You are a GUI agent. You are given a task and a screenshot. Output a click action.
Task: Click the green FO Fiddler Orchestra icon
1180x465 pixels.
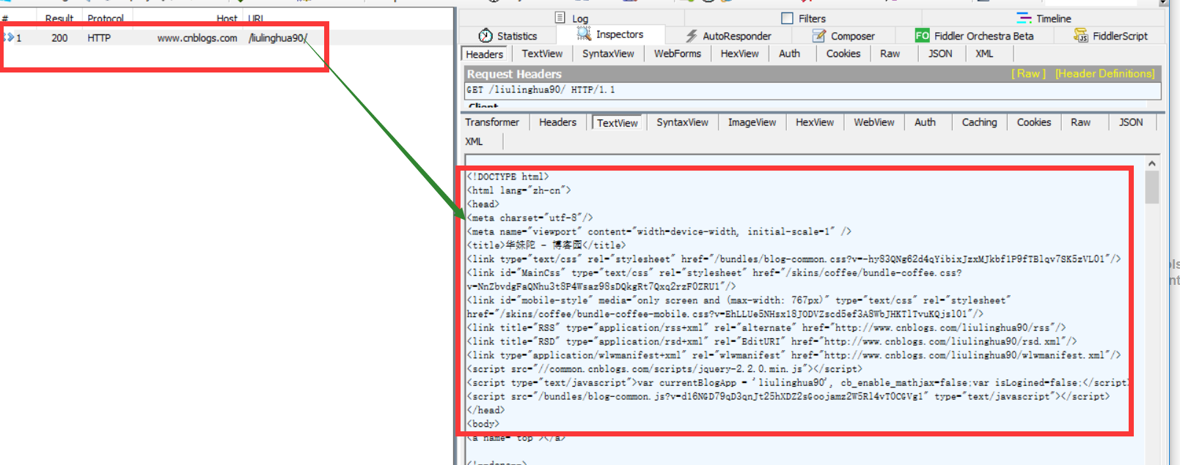922,35
